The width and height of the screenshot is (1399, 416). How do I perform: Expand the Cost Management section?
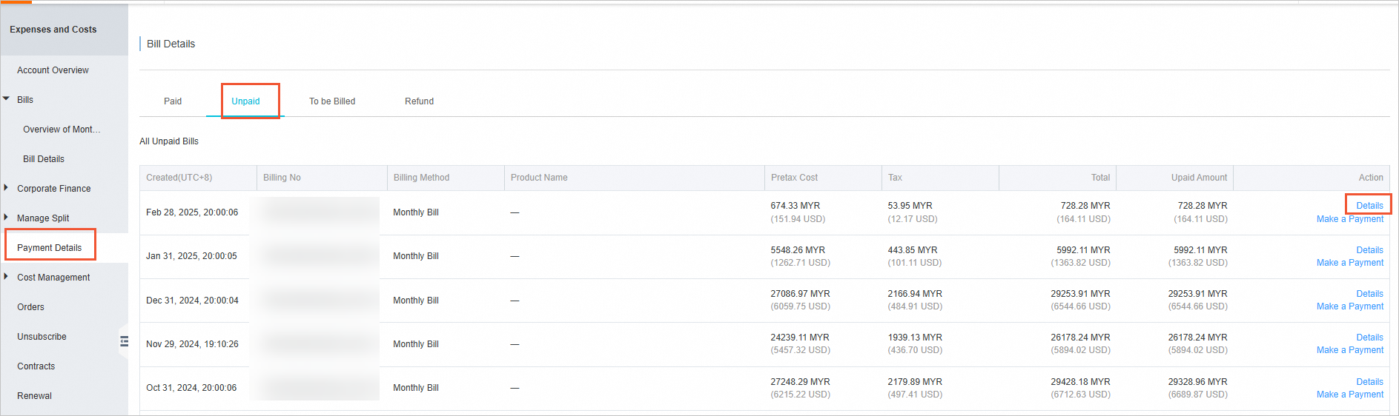[x=7, y=277]
